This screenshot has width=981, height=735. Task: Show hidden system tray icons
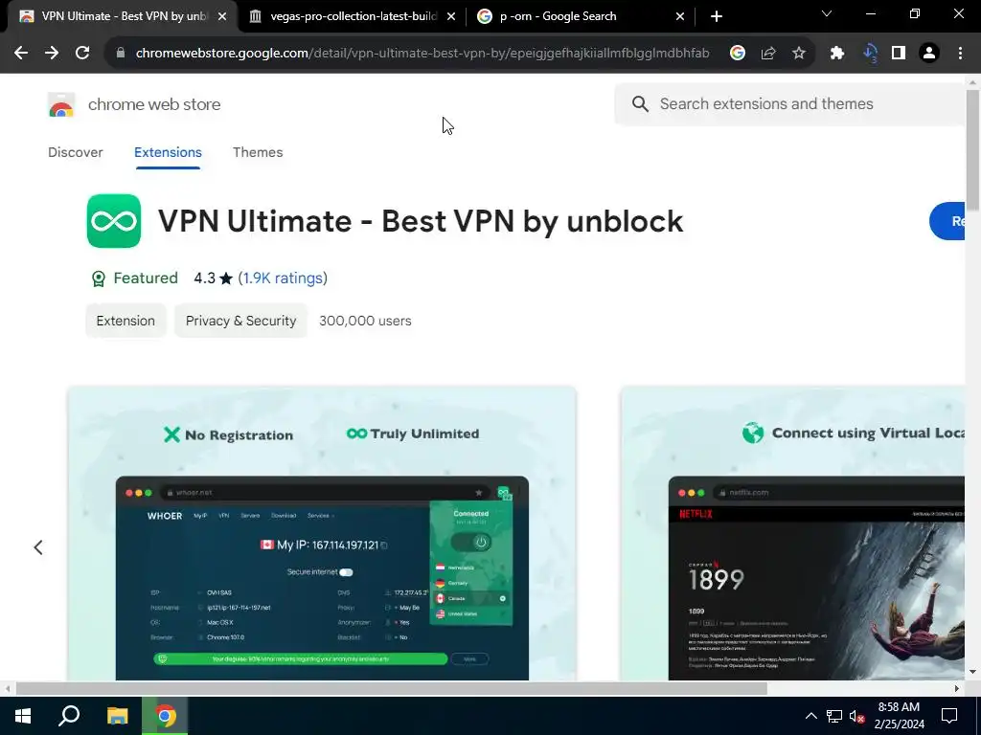click(x=810, y=716)
